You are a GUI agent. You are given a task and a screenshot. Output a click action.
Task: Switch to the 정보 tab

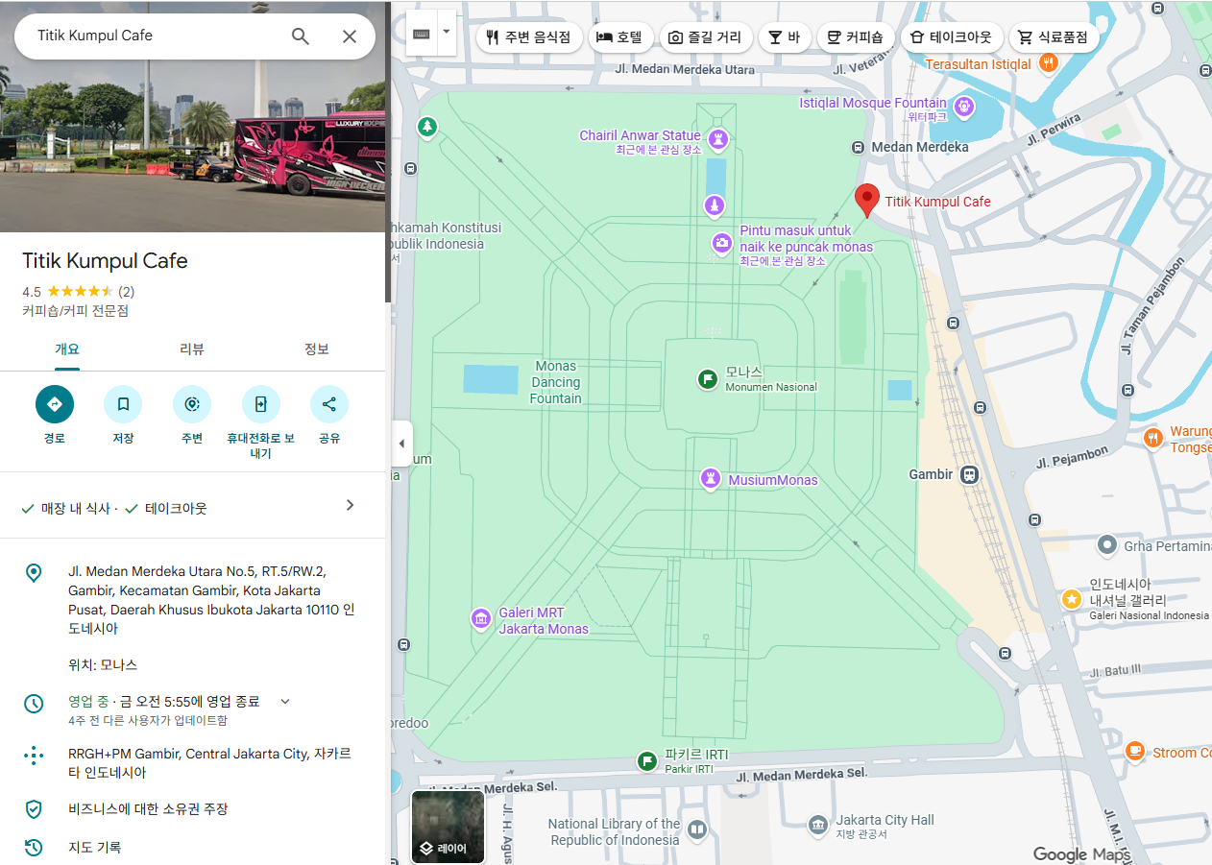pos(317,349)
